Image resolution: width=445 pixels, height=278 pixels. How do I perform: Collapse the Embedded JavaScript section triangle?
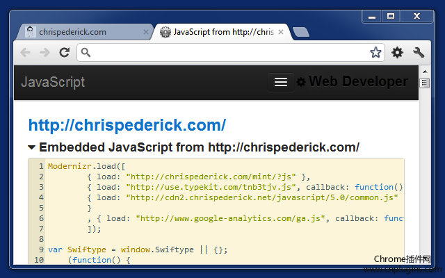click(x=31, y=147)
